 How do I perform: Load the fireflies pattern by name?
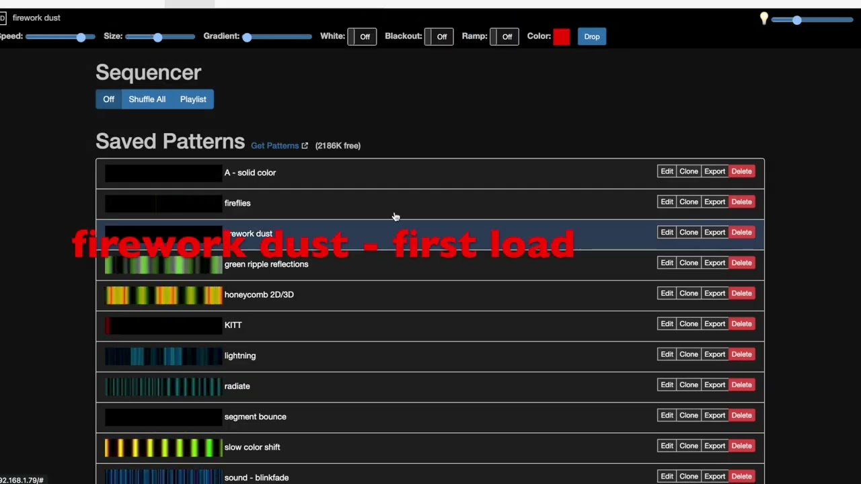click(x=237, y=203)
